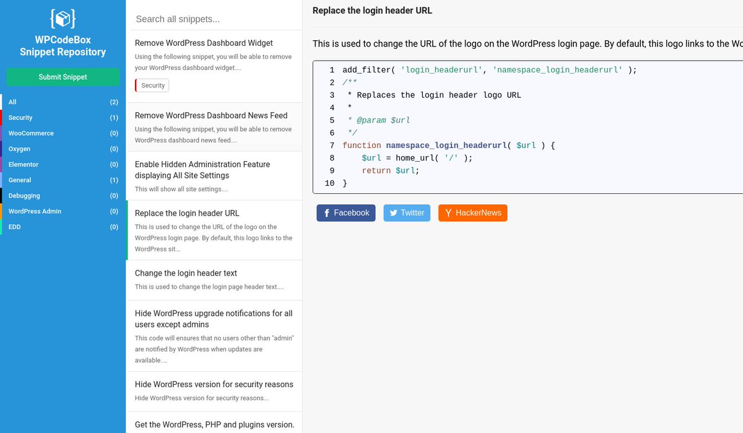The width and height of the screenshot is (743, 433).
Task: Open Hide WordPress upgrade notifications snippet
Action: point(214,336)
